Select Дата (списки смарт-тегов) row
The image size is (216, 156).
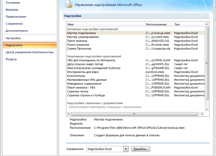pos(136,64)
